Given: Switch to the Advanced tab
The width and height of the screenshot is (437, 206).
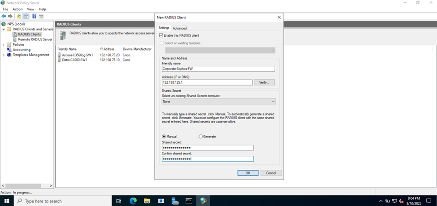Looking at the screenshot, I should pos(179,28).
